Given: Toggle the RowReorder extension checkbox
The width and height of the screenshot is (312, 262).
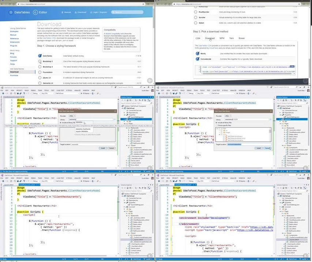Looking at the screenshot, I should point(196,12).
